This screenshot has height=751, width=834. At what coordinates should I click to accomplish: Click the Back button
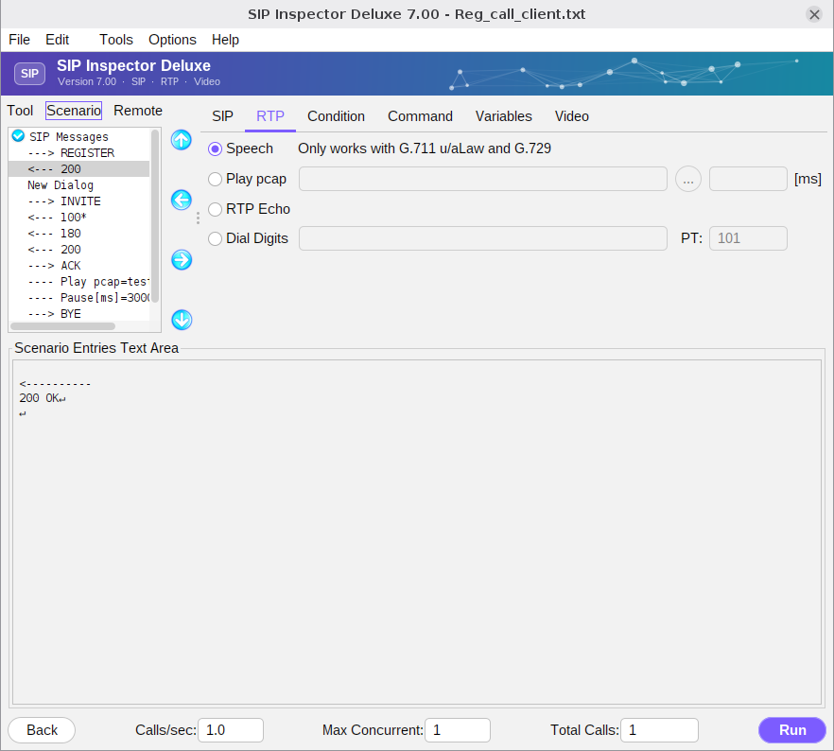tap(42, 730)
